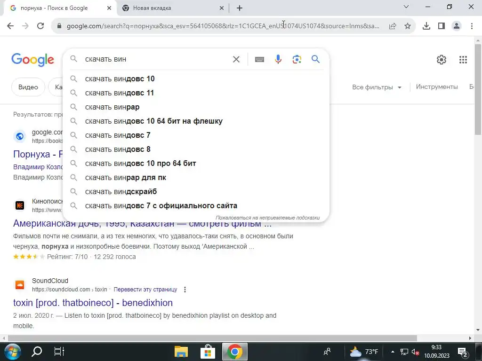
Task: Choose suggestion скачать виндовс 11
Action: pos(196,93)
